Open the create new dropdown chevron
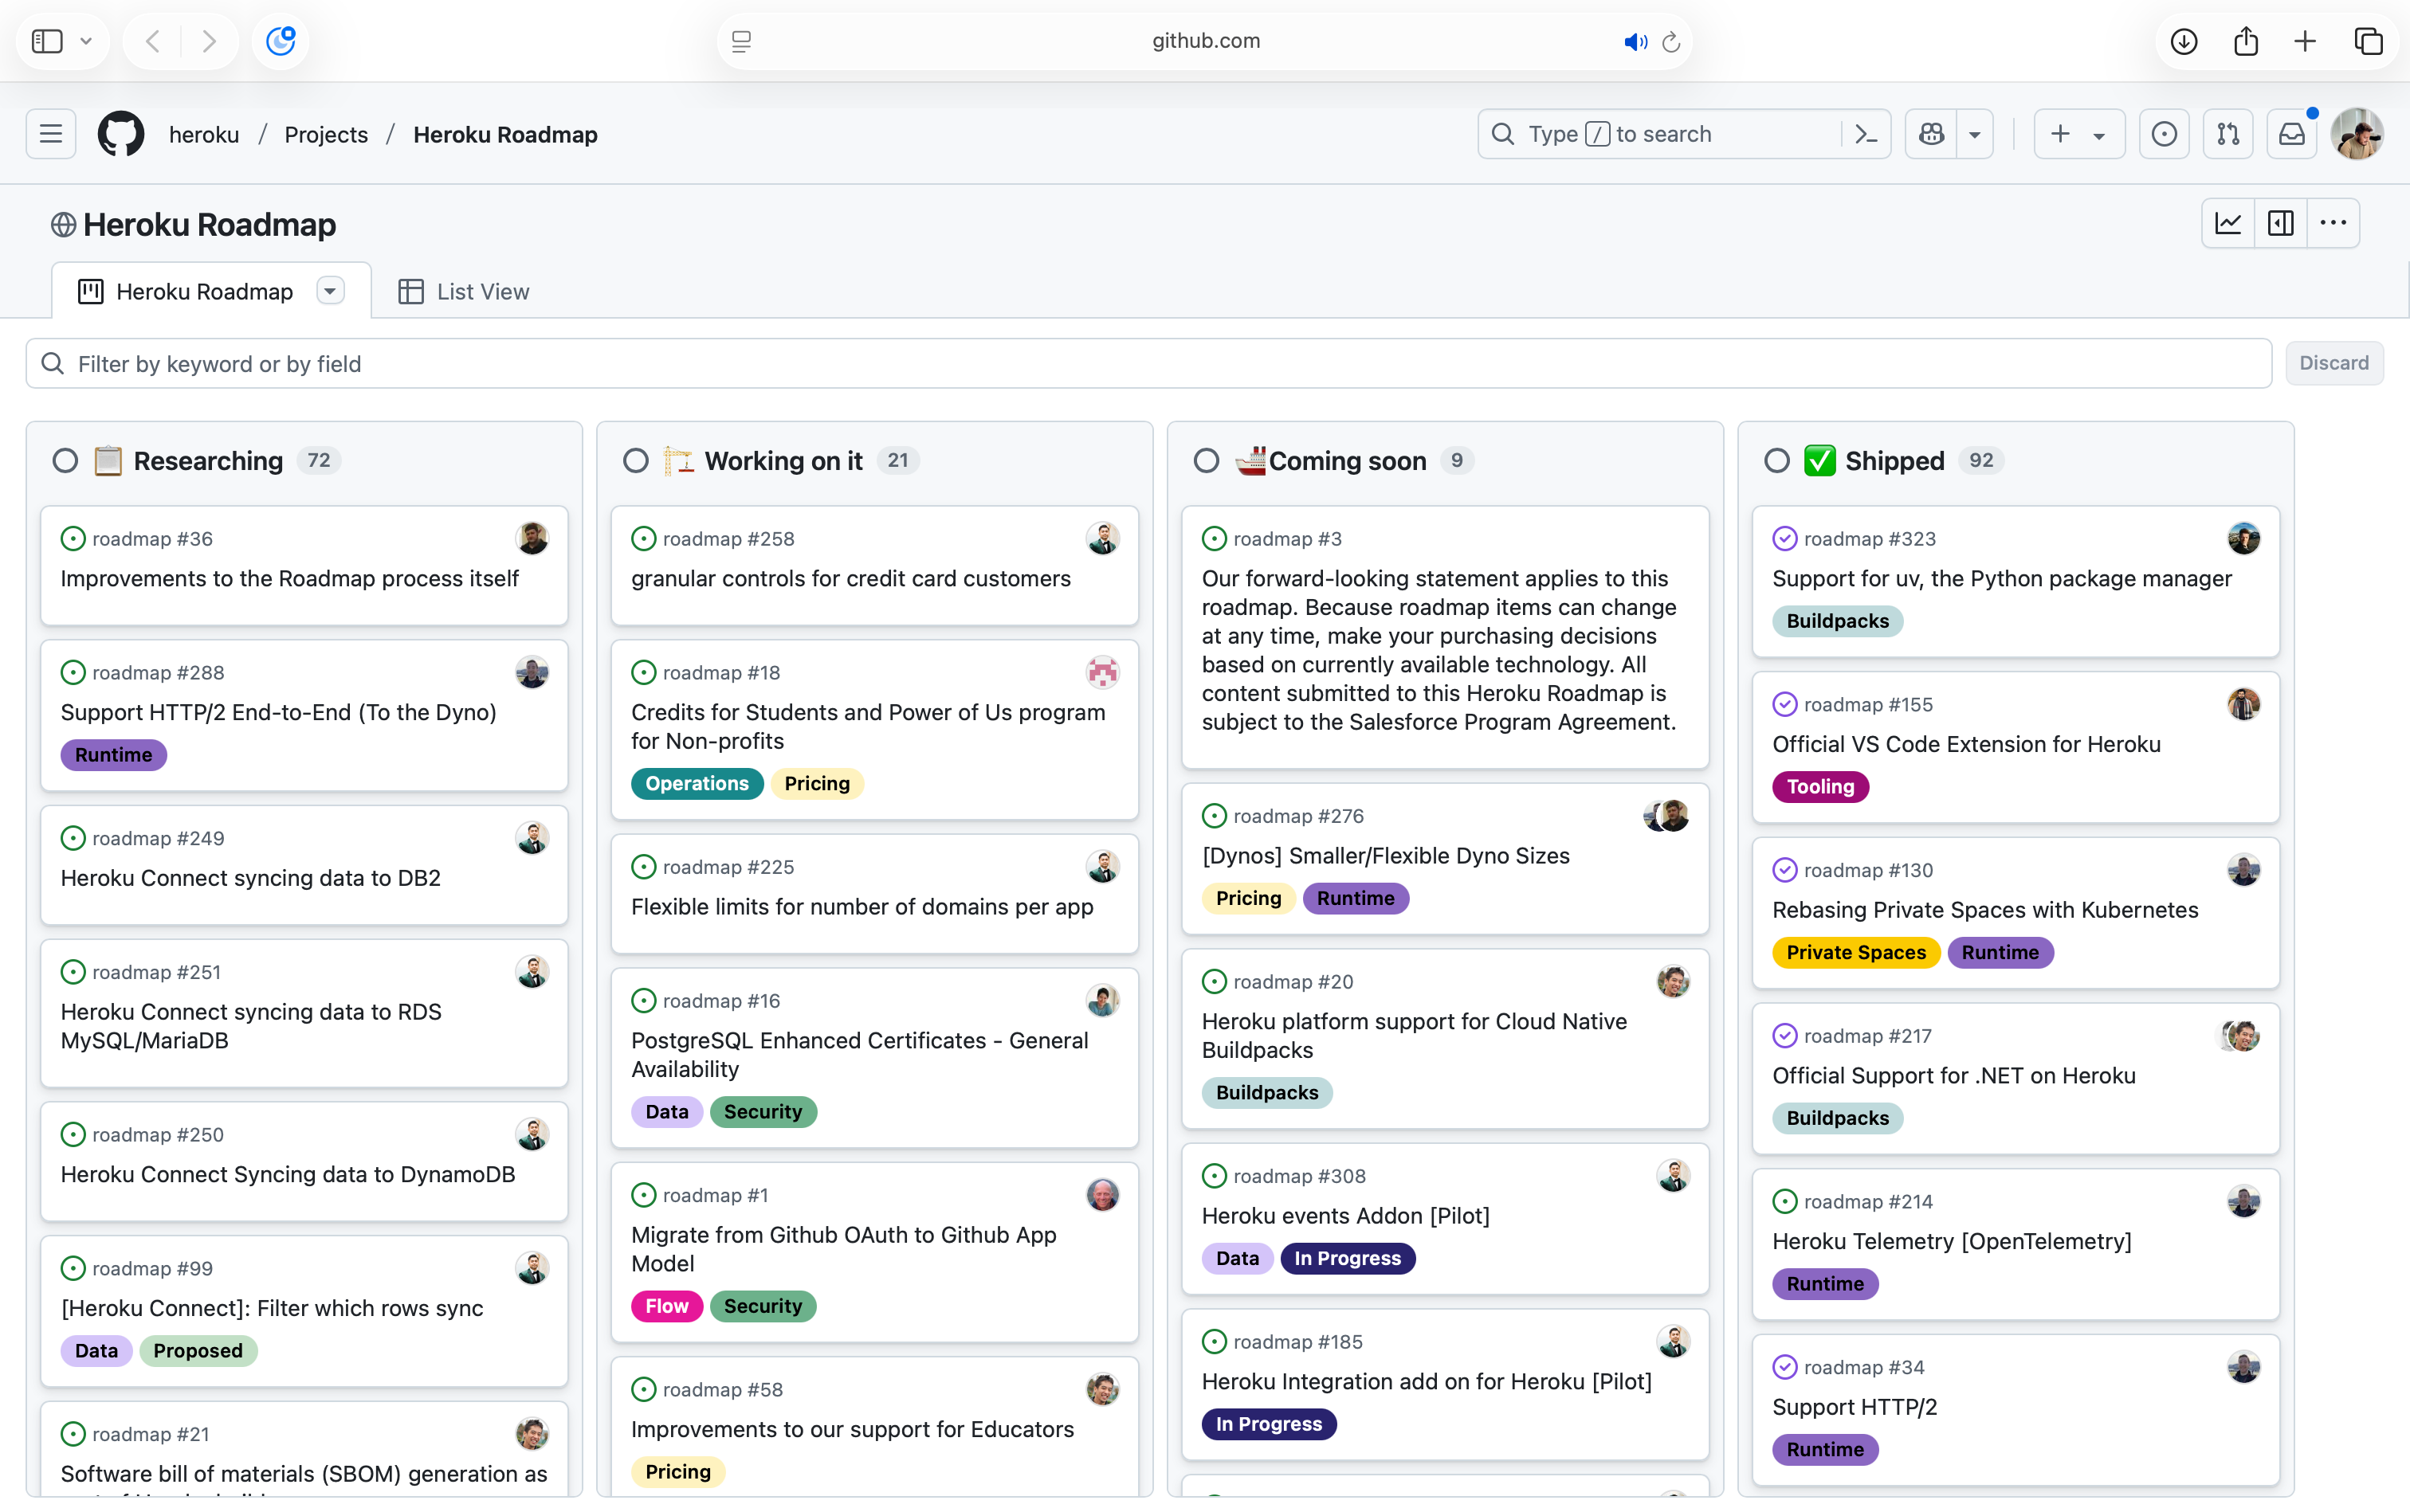 point(2098,133)
